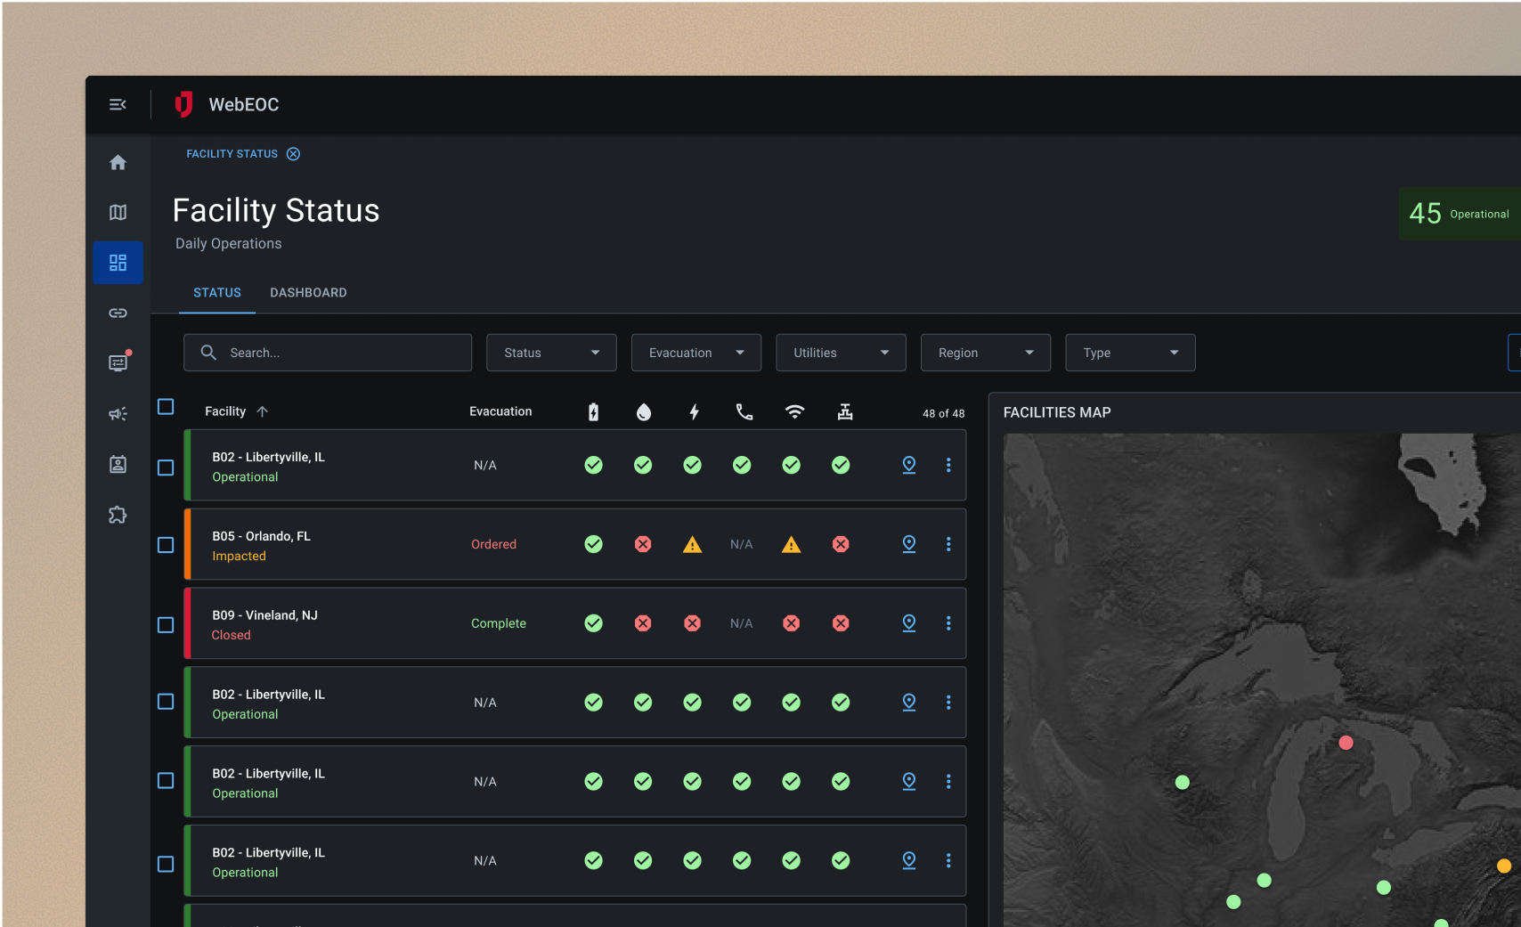Viewport: 1521px width, 927px height.
Task: Open the links icon in sidebar
Action: [x=118, y=313]
